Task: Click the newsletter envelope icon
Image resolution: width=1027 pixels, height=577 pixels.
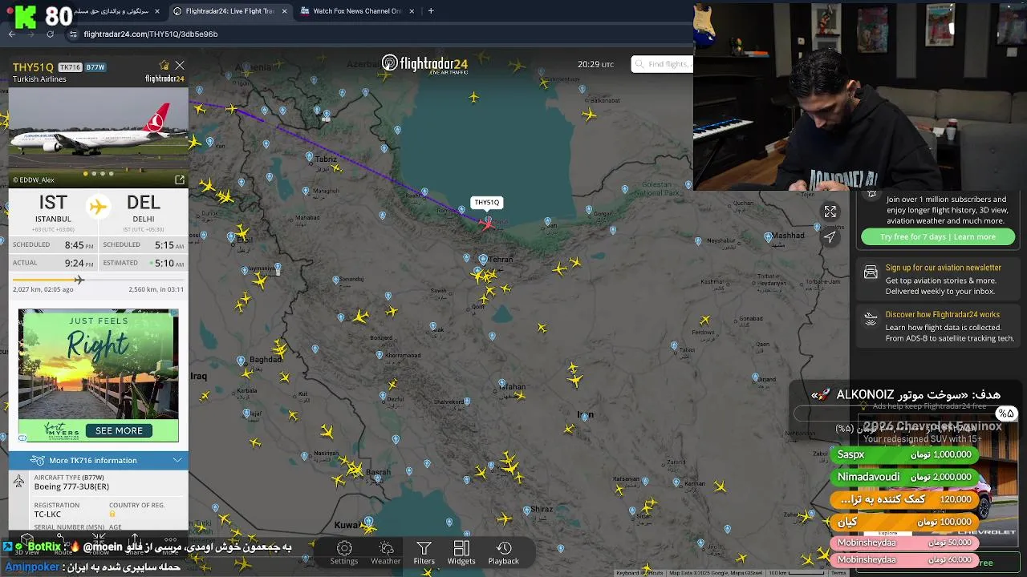Action: point(871,273)
